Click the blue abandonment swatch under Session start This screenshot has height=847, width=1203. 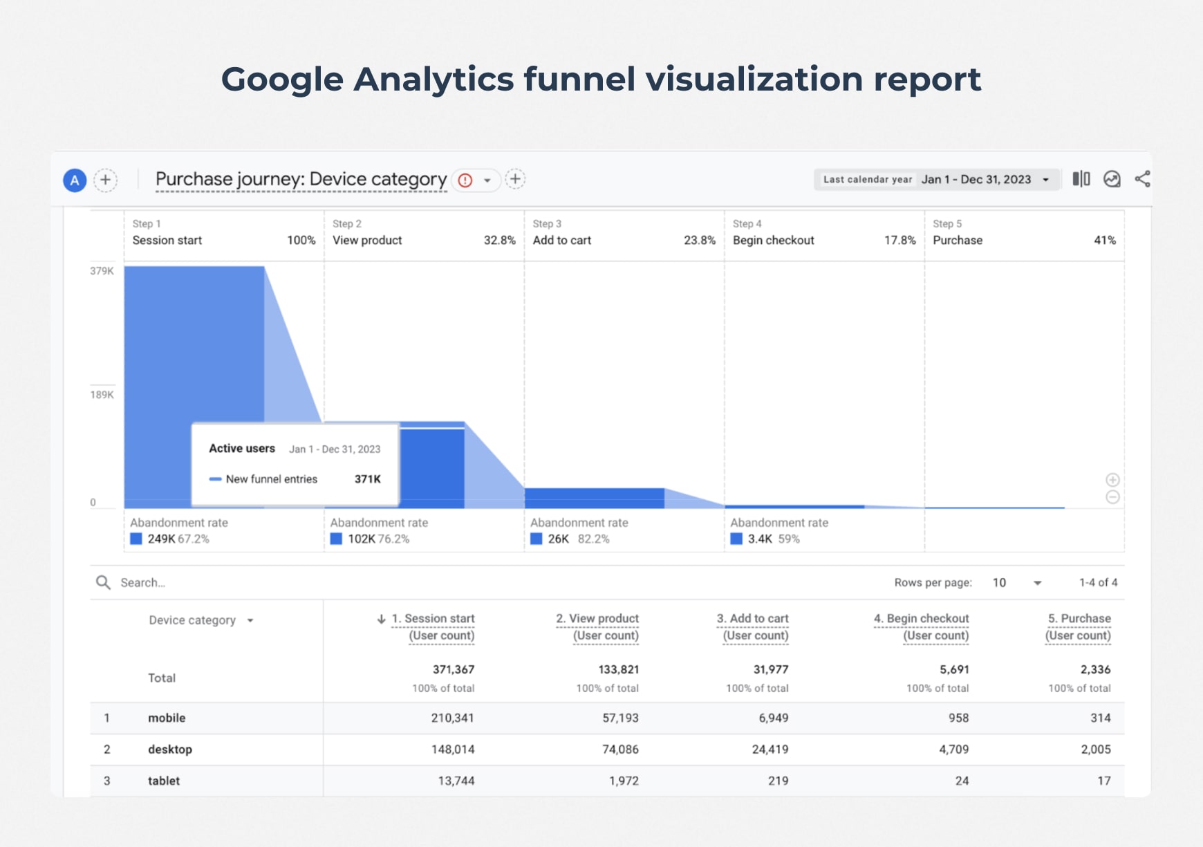[136, 539]
